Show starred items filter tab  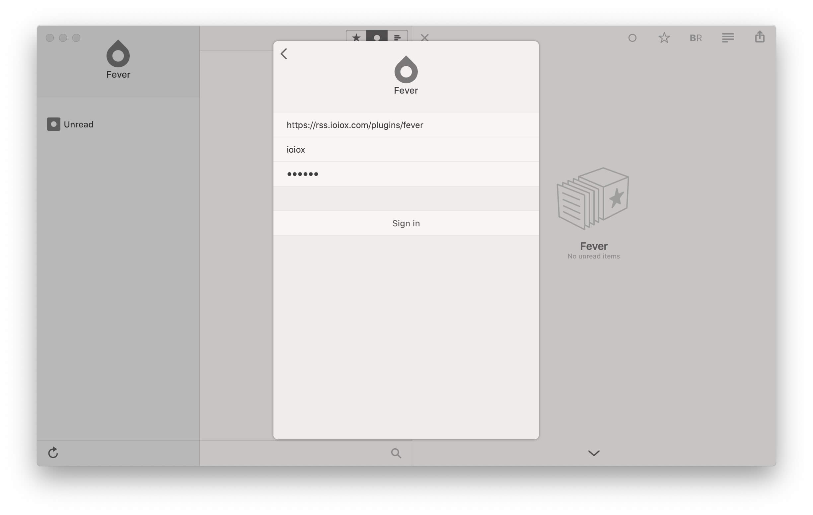[356, 37]
